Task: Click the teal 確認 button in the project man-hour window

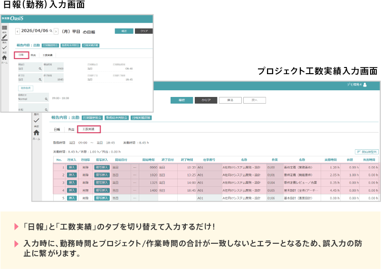Action: [182, 100]
